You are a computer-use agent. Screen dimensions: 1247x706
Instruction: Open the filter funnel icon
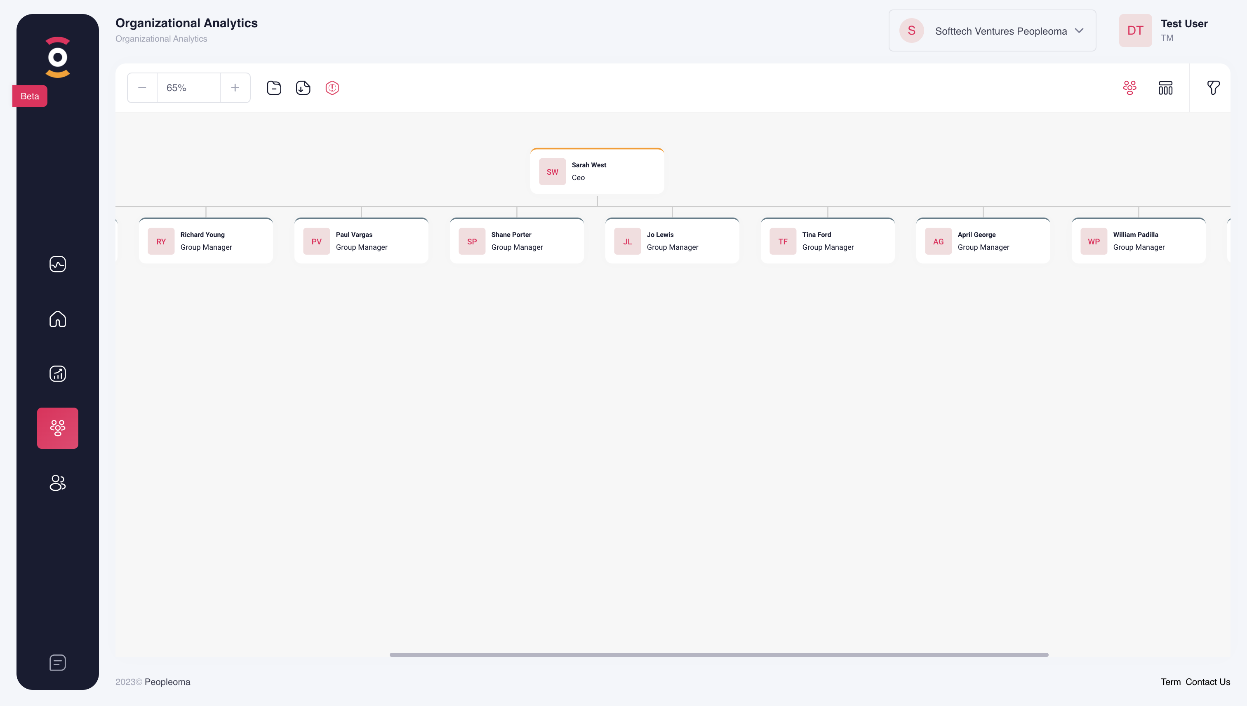click(x=1214, y=88)
